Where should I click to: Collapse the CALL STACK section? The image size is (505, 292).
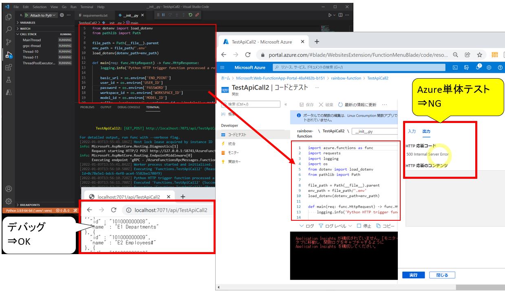pos(27,33)
